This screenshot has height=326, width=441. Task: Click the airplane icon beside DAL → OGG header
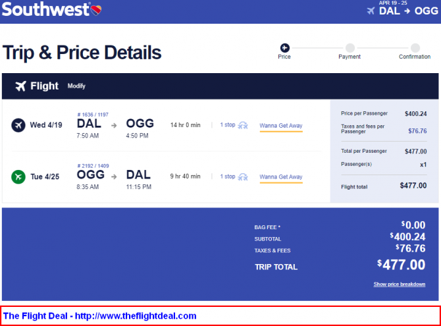371,11
